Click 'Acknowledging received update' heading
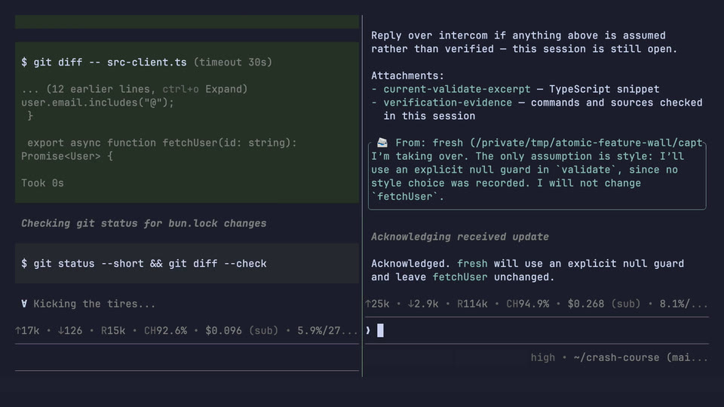 tap(460, 237)
